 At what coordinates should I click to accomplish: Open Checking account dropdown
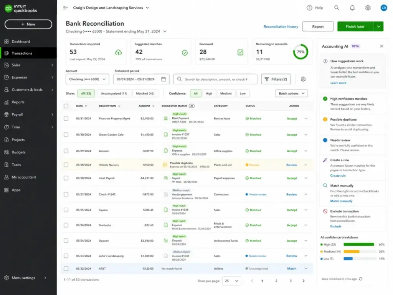(87, 79)
